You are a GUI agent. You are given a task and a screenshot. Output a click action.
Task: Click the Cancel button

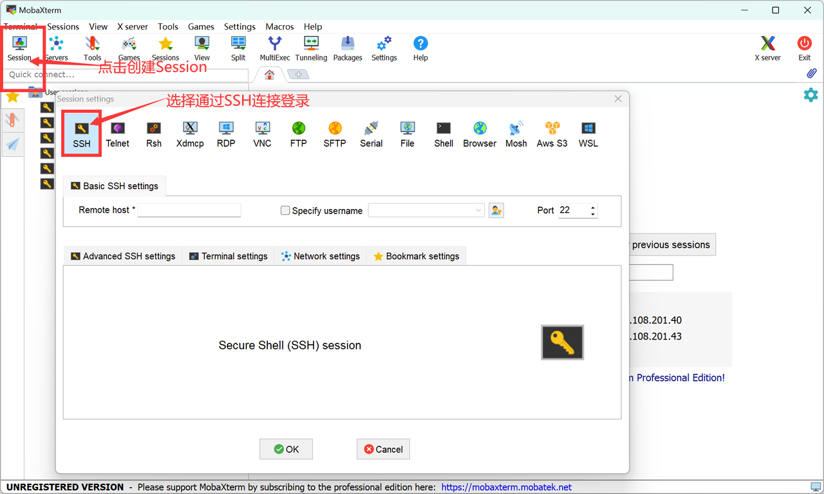coord(383,449)
